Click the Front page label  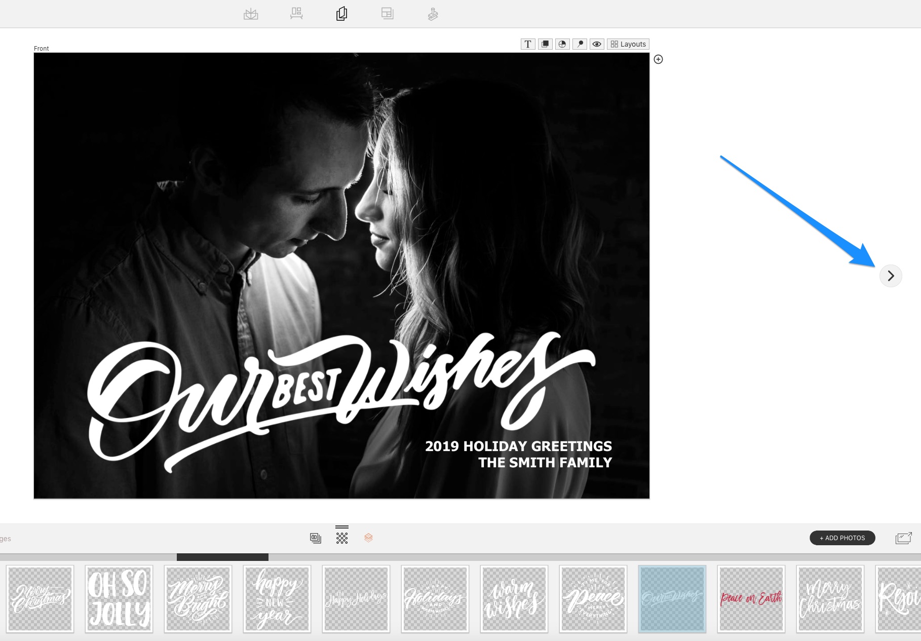[41, 48]
